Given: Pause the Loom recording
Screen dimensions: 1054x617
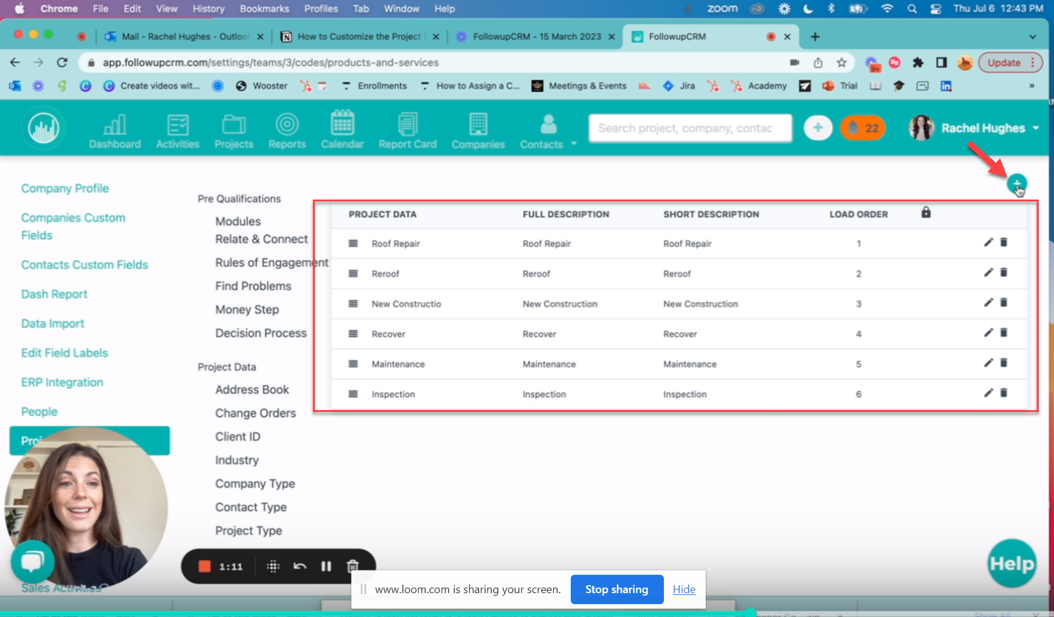Looking at the screenshot, I should click(326, 566).
